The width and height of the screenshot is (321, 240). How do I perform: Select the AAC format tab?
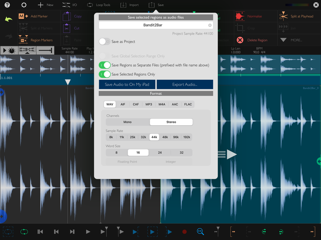175,104
